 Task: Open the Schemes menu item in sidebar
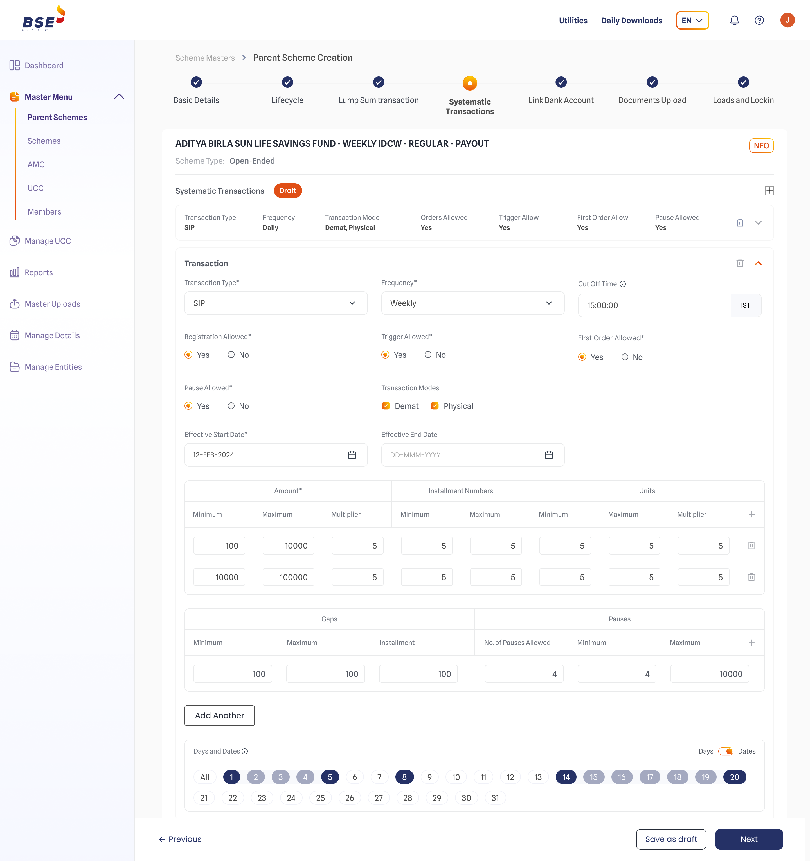tap(44, 141)
